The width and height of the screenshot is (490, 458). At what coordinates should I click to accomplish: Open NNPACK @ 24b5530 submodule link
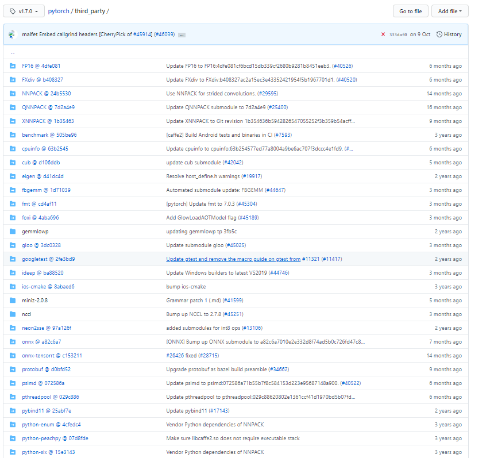[47, 94]
